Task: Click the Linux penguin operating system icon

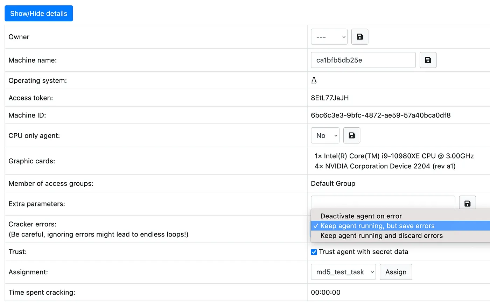Action: [314, 80]
